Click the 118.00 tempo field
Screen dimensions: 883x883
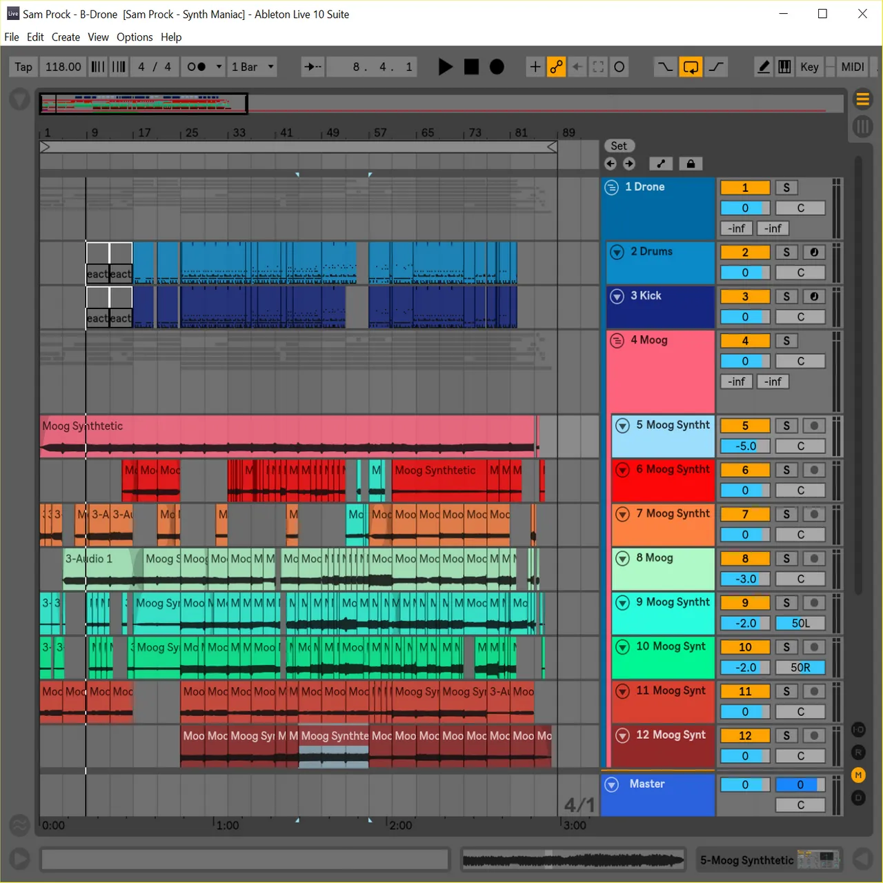pos(63,67)
